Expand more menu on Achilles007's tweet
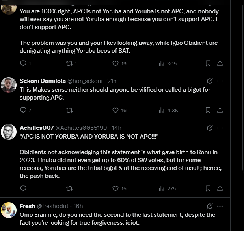 coord(220,128)
